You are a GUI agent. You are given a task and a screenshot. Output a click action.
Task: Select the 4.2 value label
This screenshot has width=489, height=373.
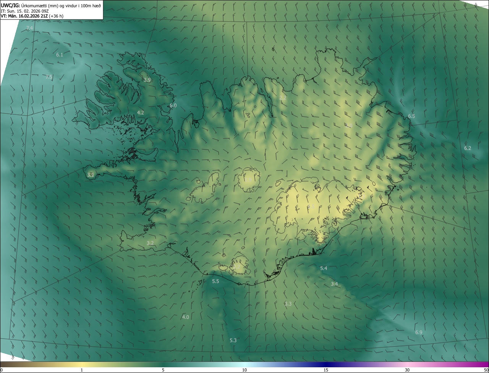coord(140,113)
